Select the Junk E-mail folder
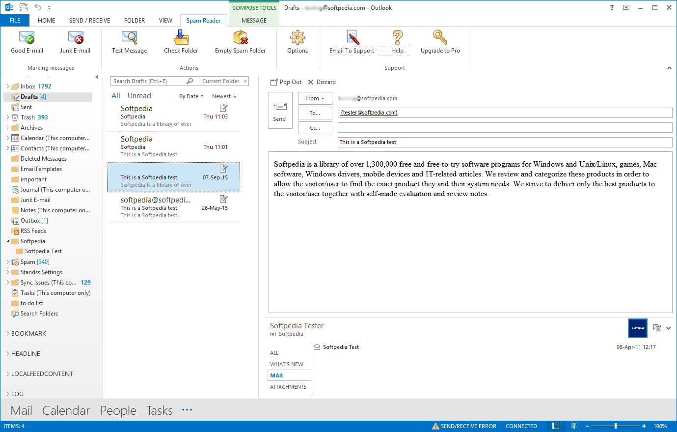The height and width of the screenshot is (432, 677). [35, 200]
